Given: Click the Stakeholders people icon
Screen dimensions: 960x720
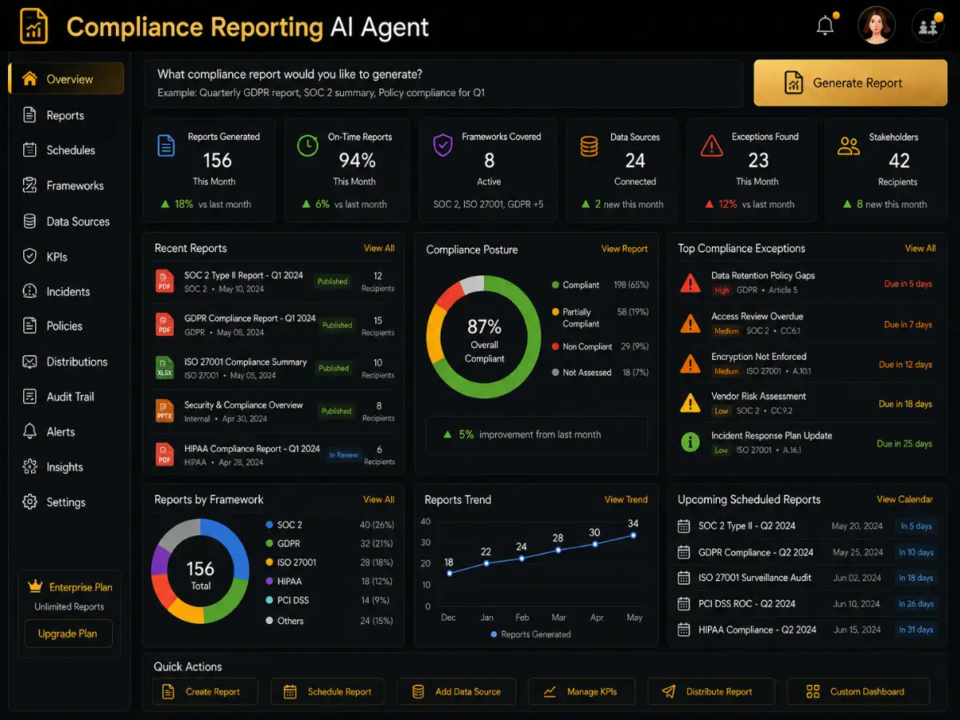Looking at the screenshot, I should click(x=848, y=146).
